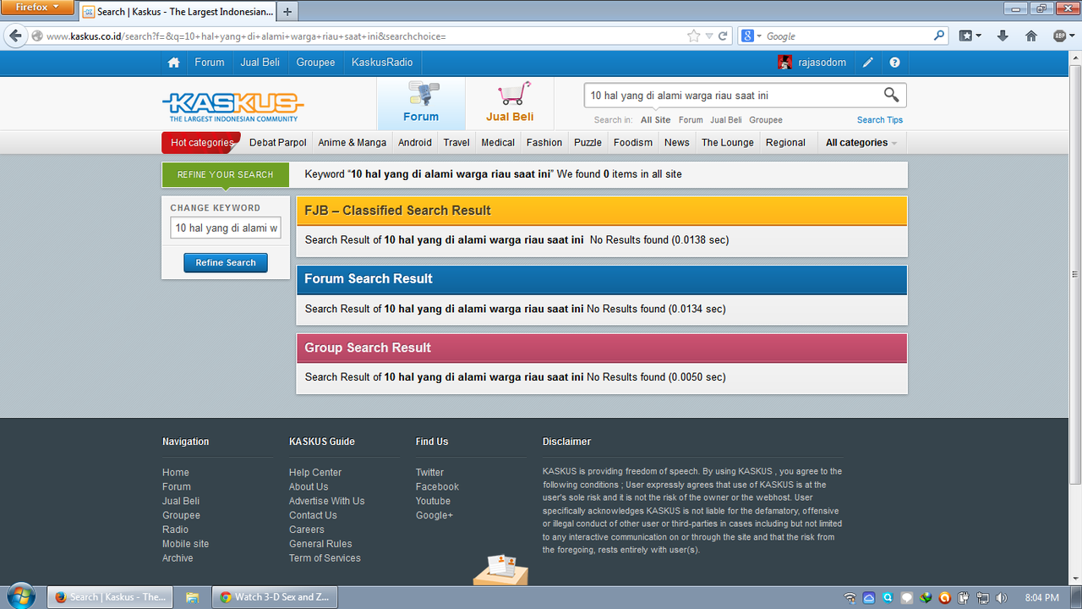1082x609 pixels.
Task: Open Term of Services footer link
Action: tap(325, 558)
